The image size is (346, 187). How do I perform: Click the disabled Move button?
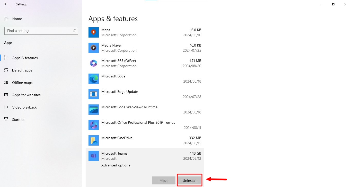pos(164,181)
